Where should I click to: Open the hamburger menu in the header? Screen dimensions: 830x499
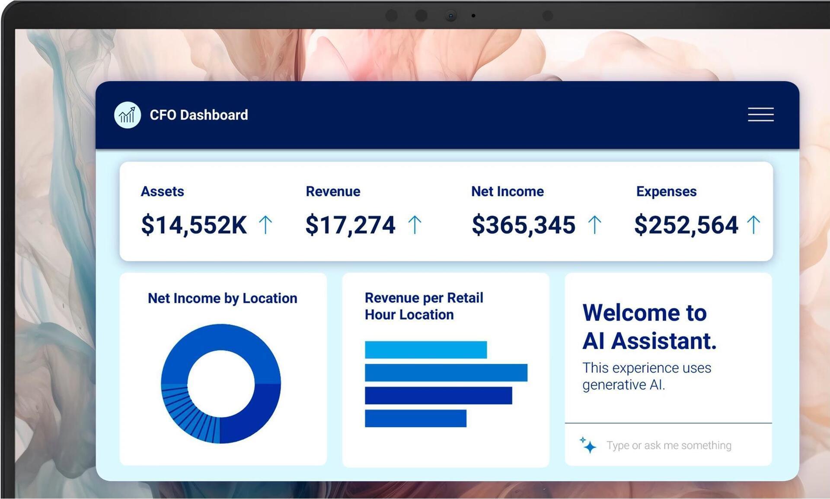(x=760, y=114)
